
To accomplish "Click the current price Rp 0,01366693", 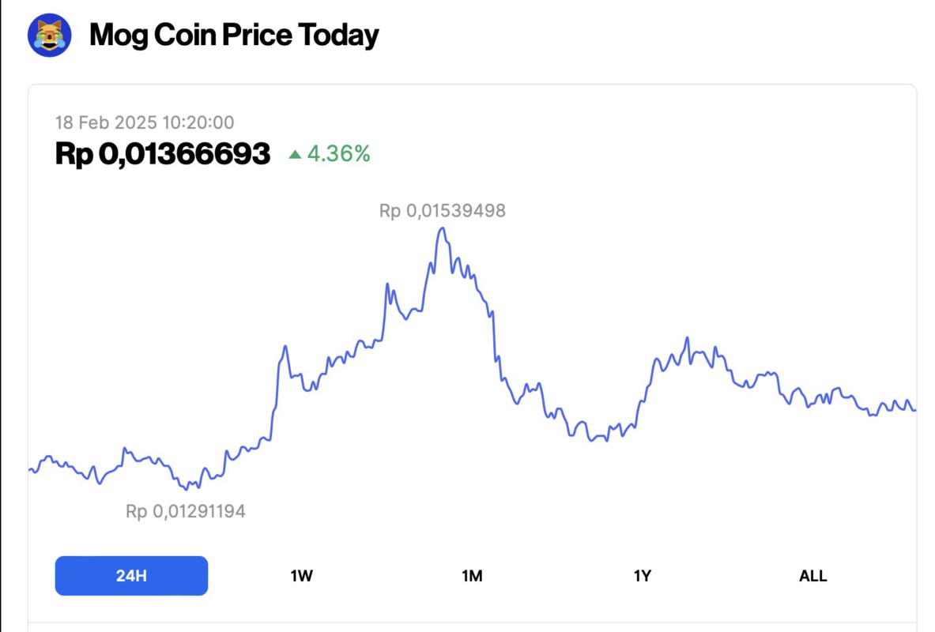I will (x=163, y=154).
